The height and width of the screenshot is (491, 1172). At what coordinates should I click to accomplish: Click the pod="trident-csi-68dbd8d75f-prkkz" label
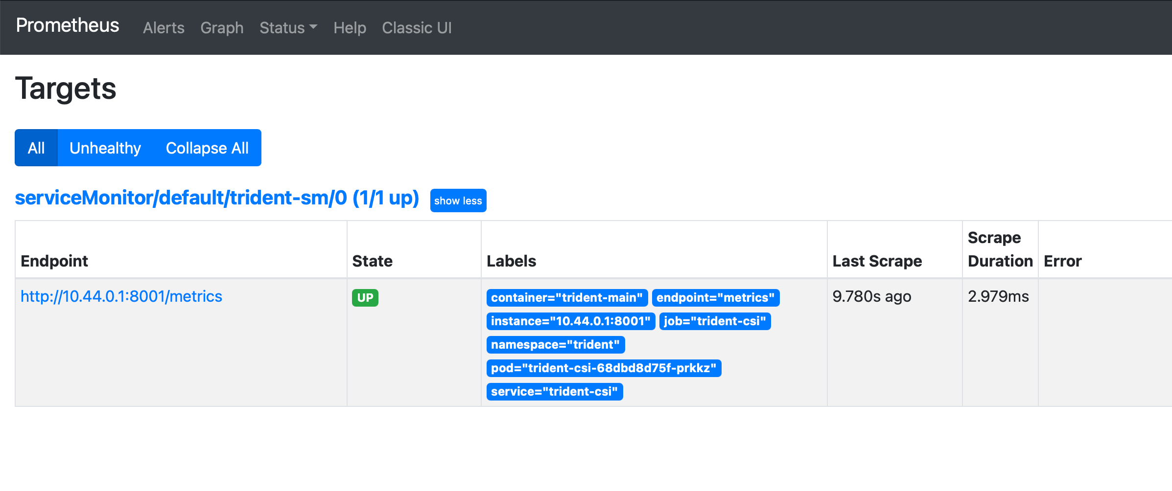click(x=604, y=368)
